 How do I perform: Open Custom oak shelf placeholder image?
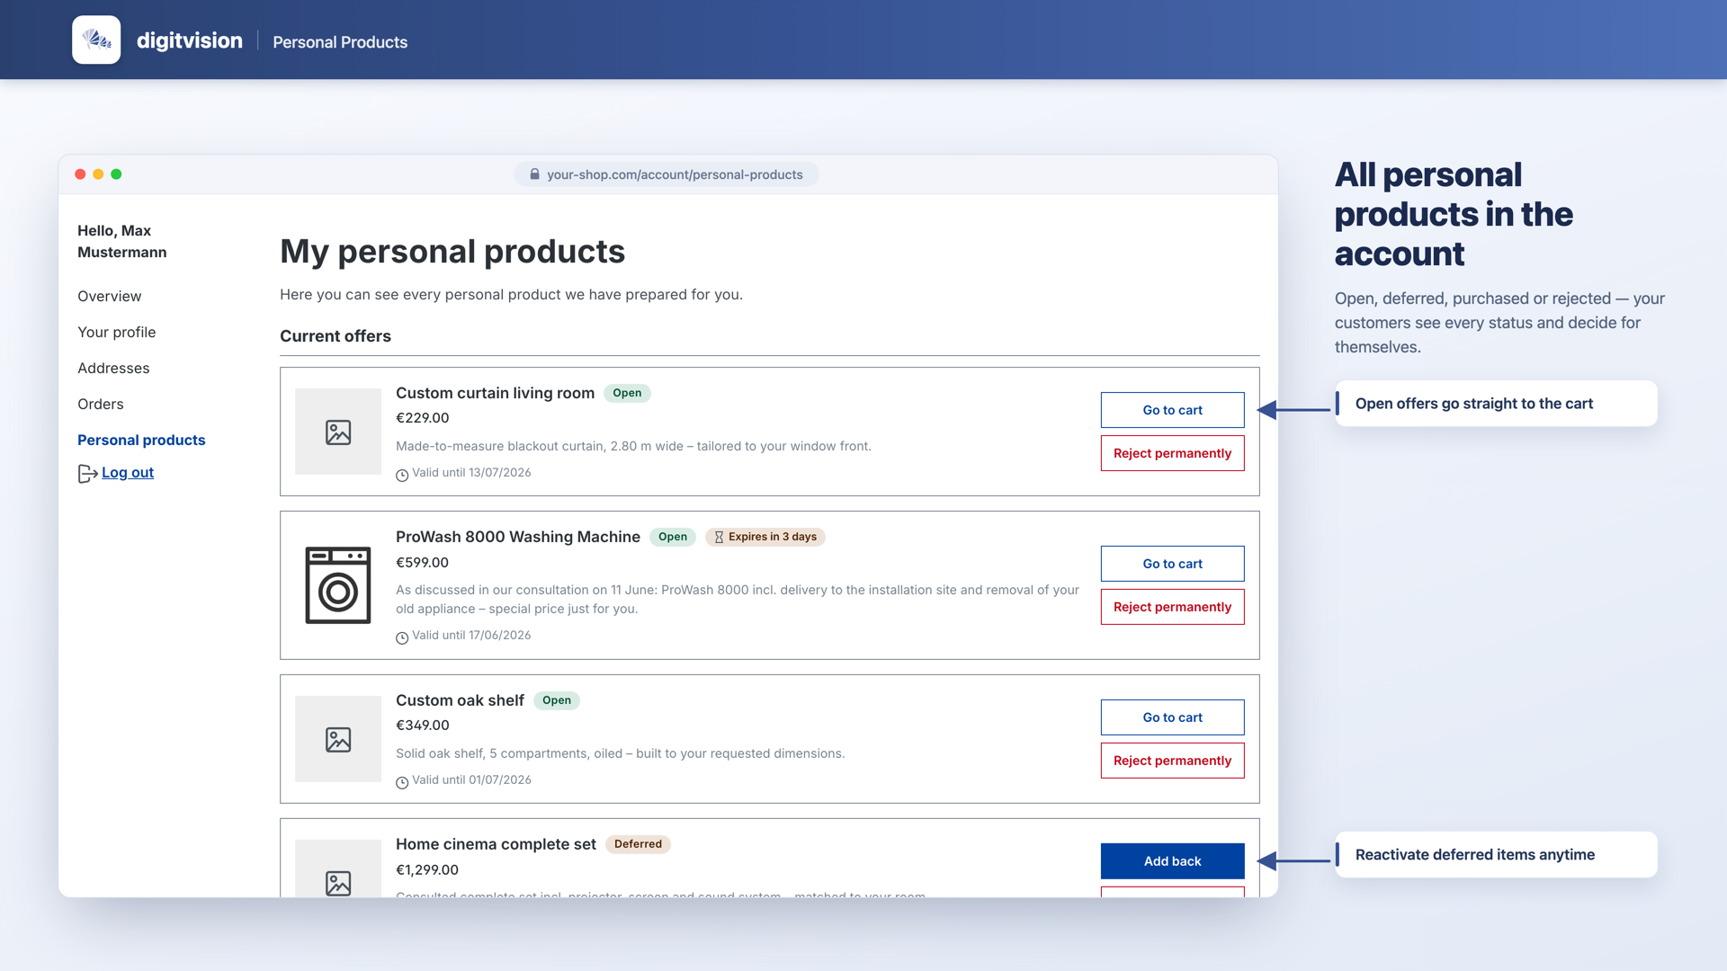click(x=338, y=739)
